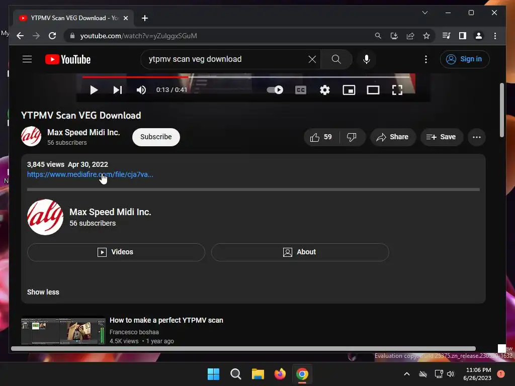Viewport: 515px width, 386px height.
Task: Go to the YouTube home logo
Action: pyautogui.click(x=68, y=59)
